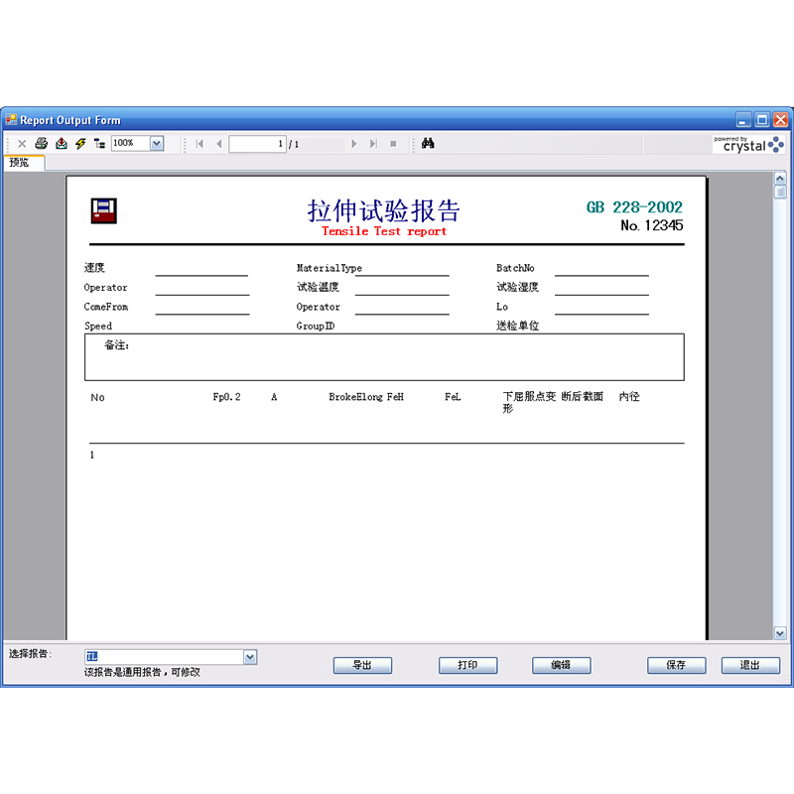
Task: Click the close current view X icon
Action: point(22,144)
